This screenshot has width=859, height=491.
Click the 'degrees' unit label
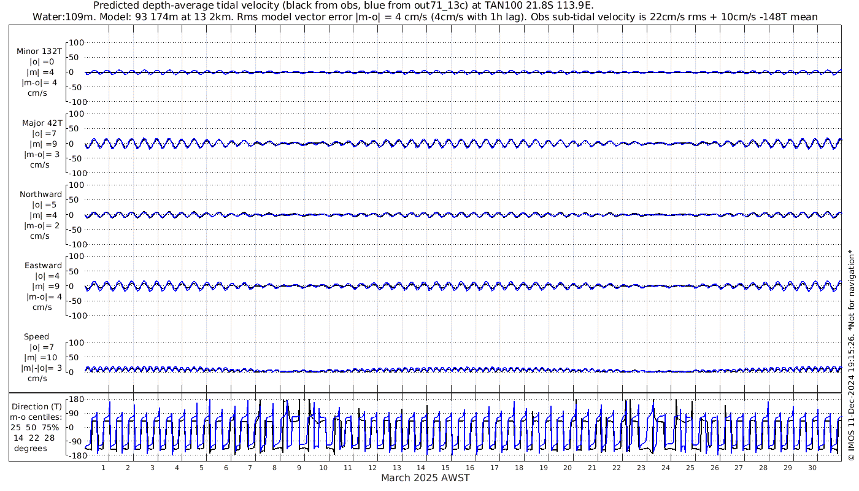point(31,449)
